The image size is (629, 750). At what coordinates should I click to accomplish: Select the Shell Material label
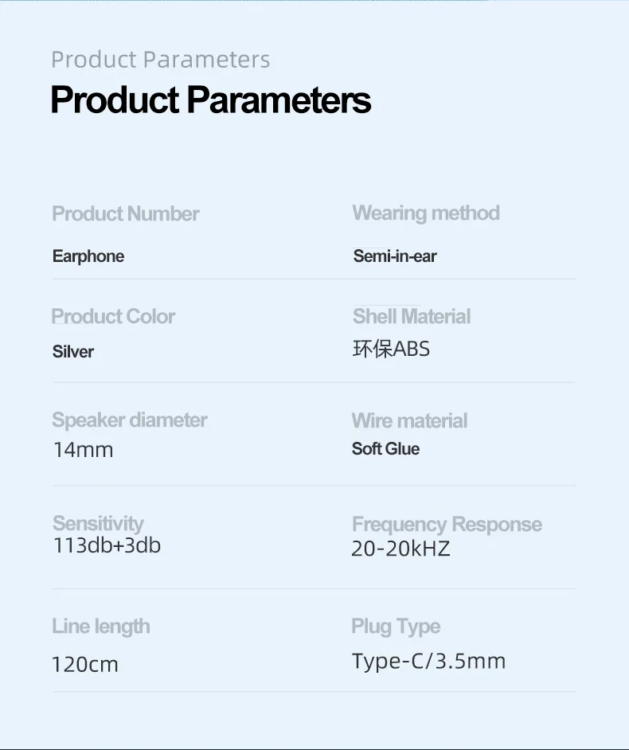coord(412,316)
